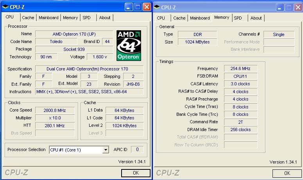Click the L1 Data value '64 KBytes'
Screen dimensions: 303x180
[124, 110]
